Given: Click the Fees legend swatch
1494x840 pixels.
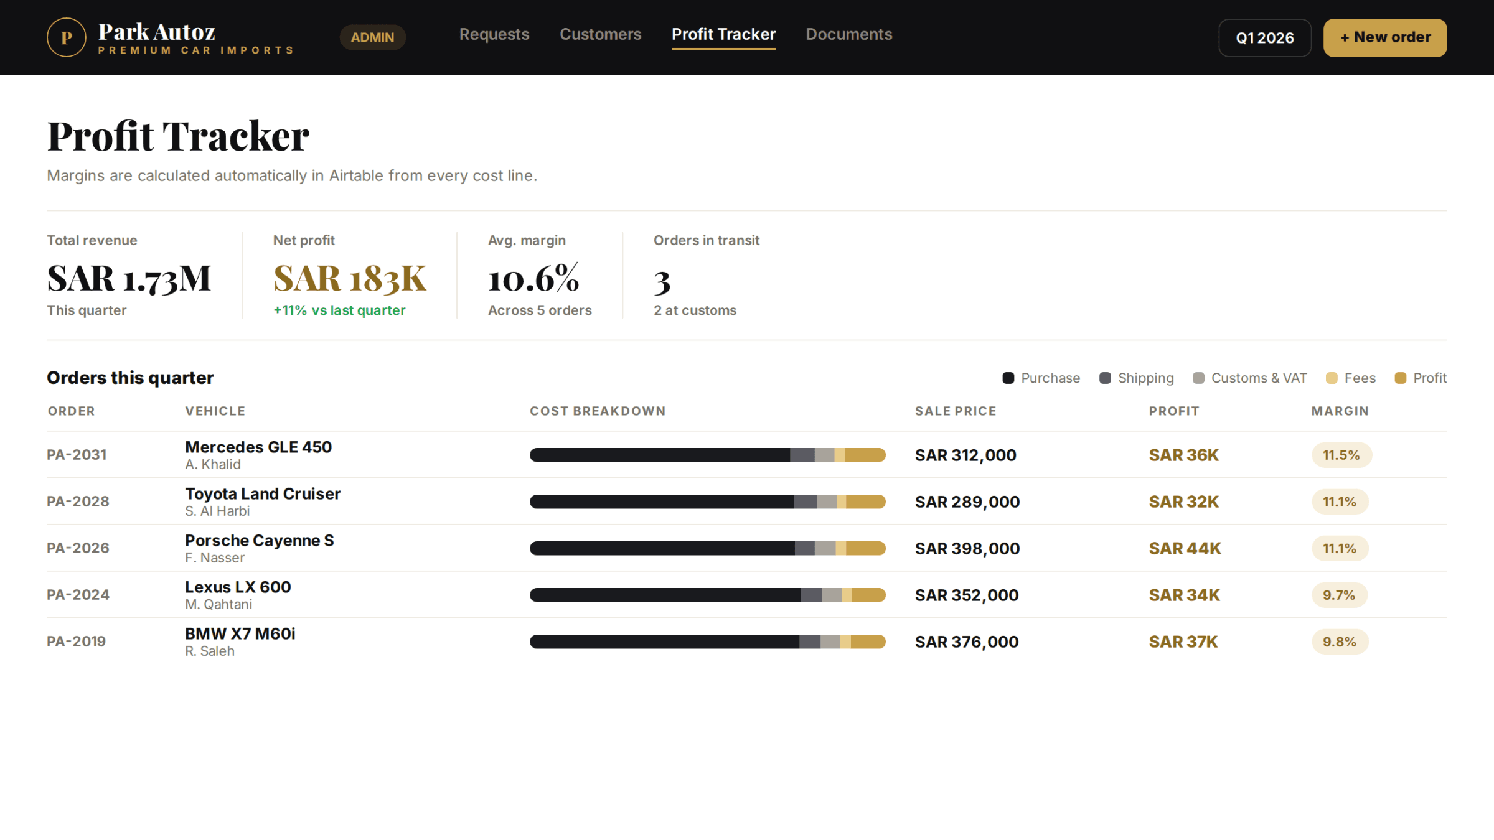Looking at the screenshot, I should 1332,378.
